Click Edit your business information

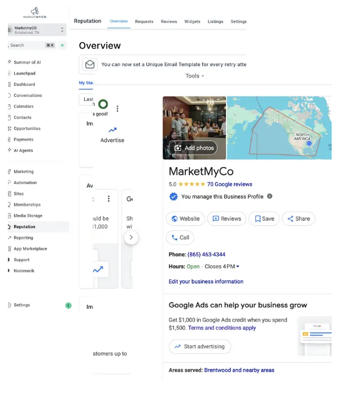[206, 282]
